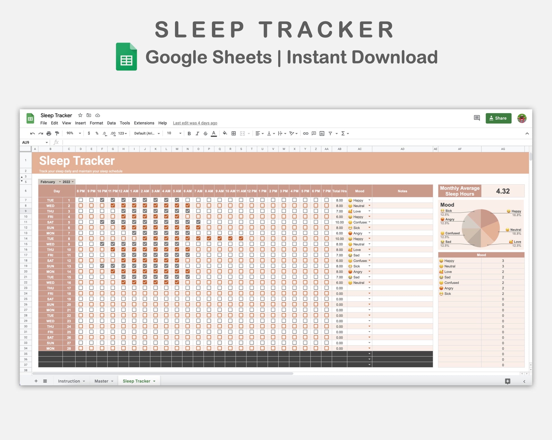Click the undo icon
Image resolution: width=552 pixels, height=440 pixels.
(33, 133)
